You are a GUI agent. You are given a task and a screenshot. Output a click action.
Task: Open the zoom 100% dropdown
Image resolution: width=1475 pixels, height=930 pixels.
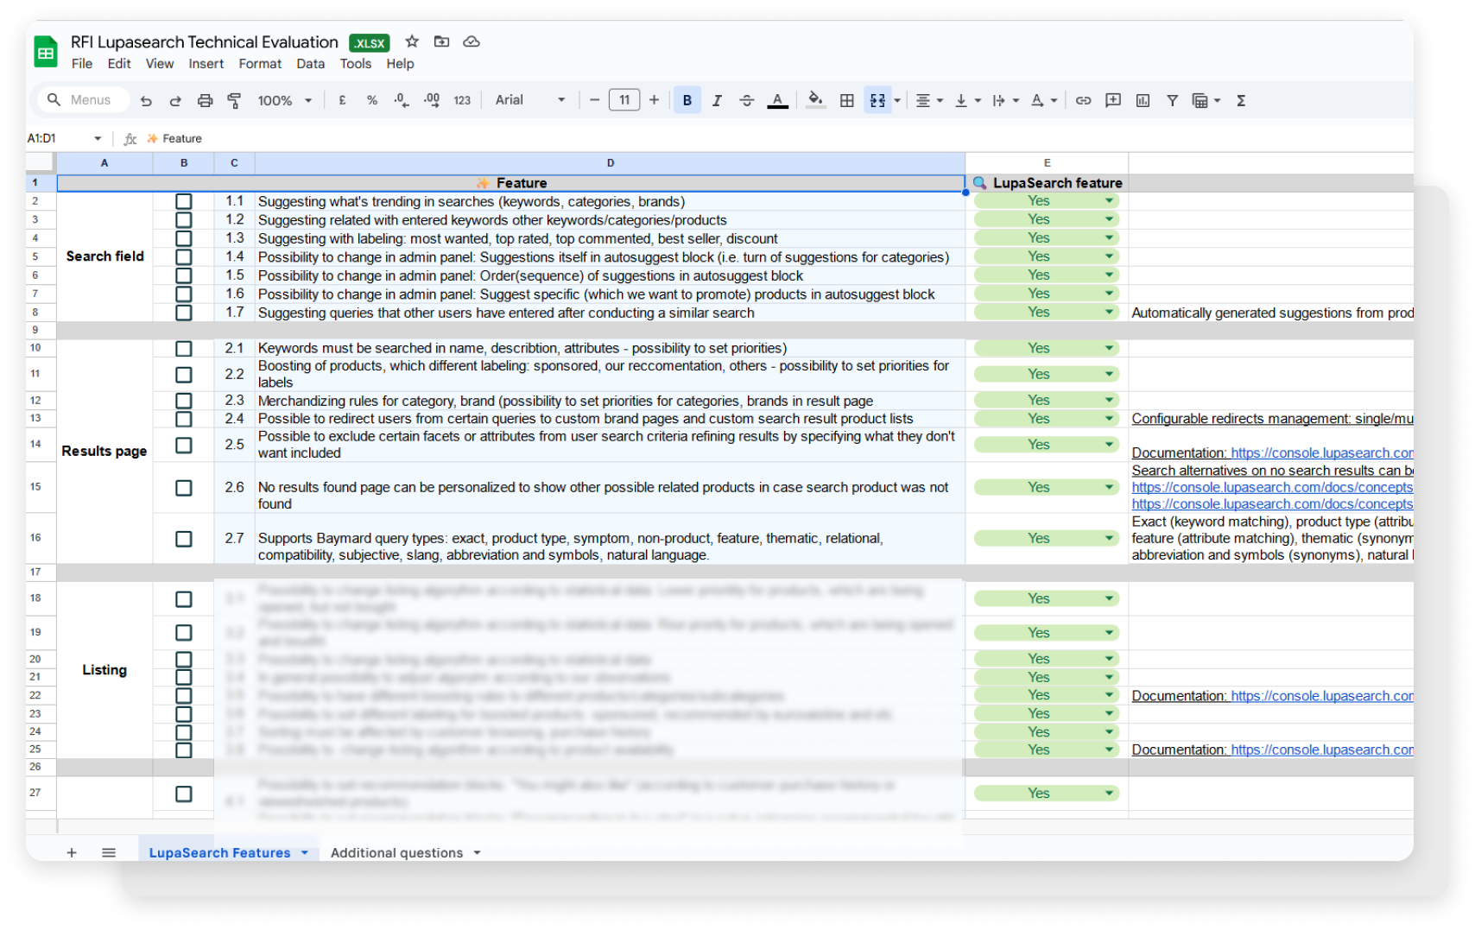click(x=285, y=100)
